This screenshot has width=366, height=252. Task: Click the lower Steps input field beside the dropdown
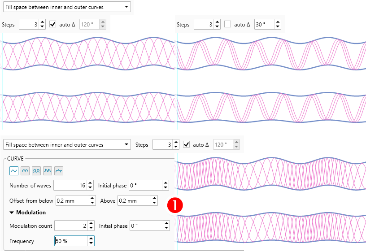click(163, 144)
